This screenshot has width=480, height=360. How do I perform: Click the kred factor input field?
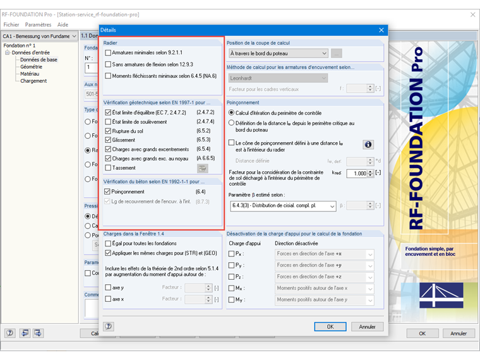coord(357,174)
